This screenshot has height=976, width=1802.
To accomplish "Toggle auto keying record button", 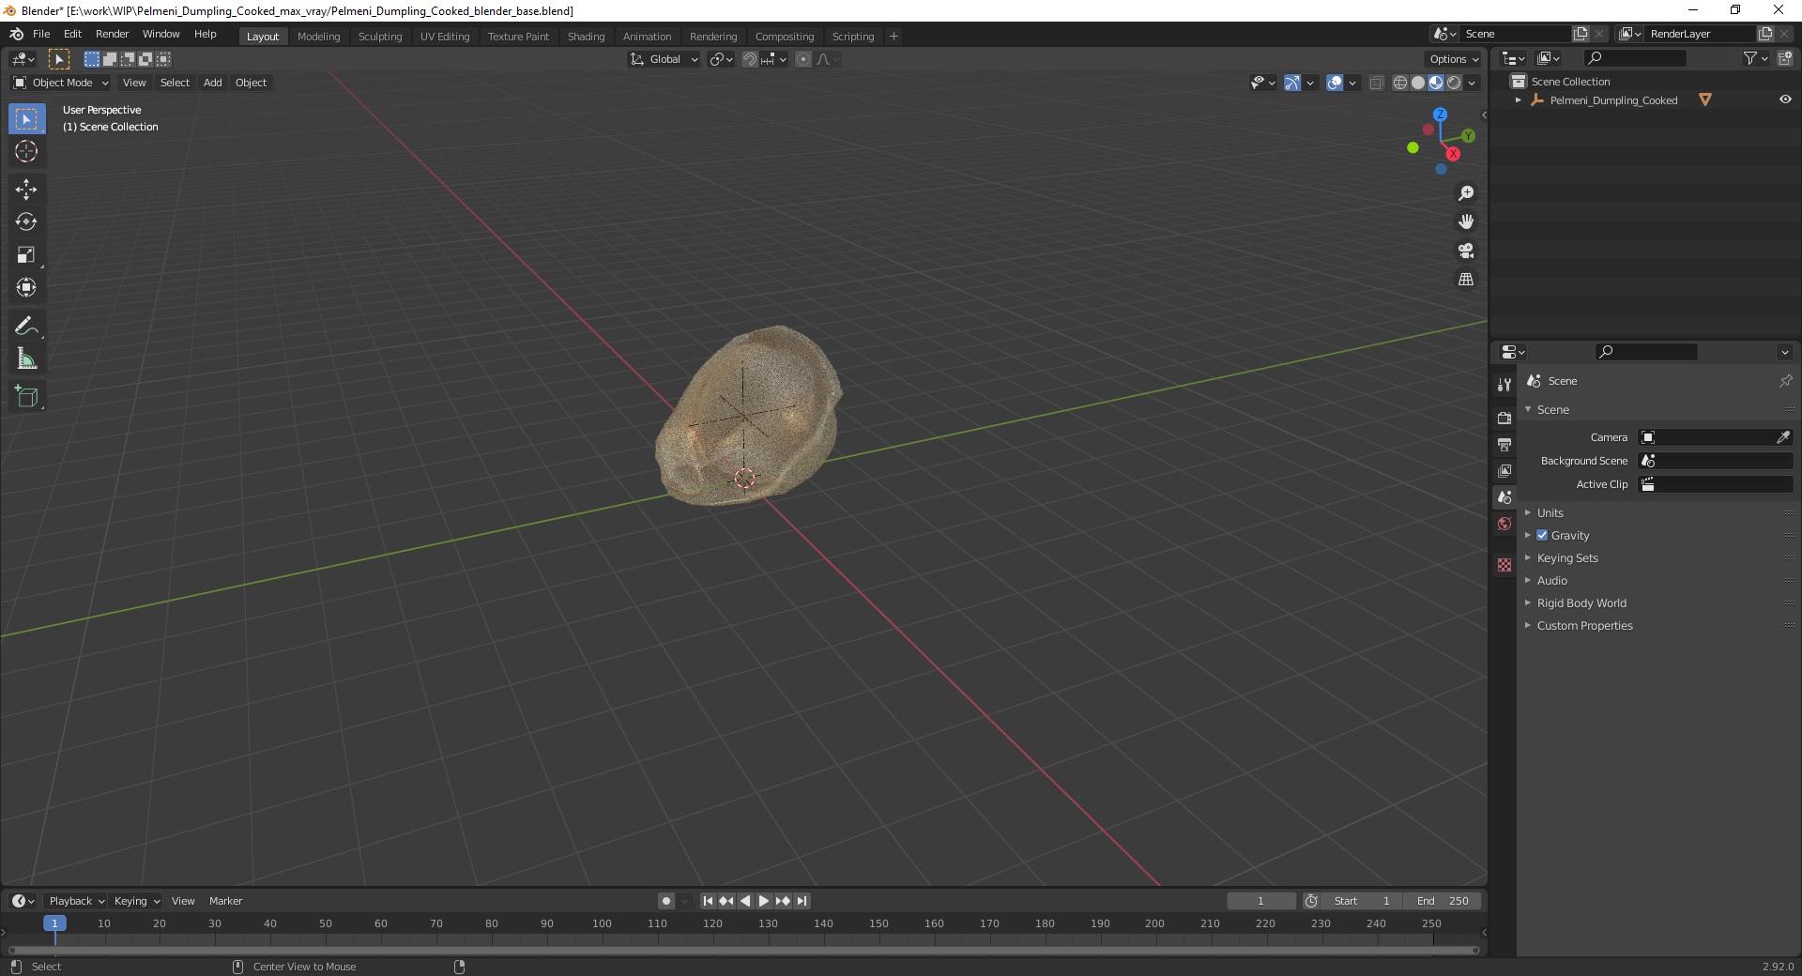I will click(x=666, y=901).
